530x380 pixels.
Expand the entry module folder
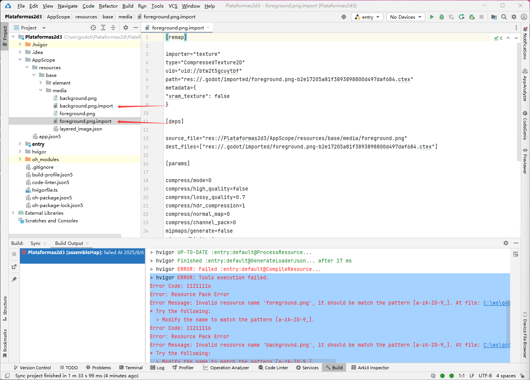[20, 144]
